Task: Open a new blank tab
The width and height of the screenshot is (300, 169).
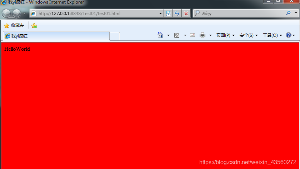Action: [x=115, y=36]
